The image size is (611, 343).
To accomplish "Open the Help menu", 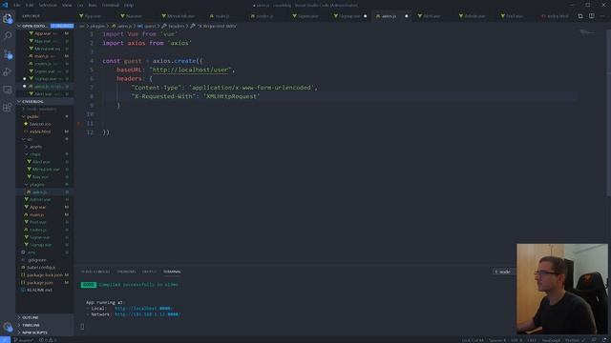I will point(129,5).
